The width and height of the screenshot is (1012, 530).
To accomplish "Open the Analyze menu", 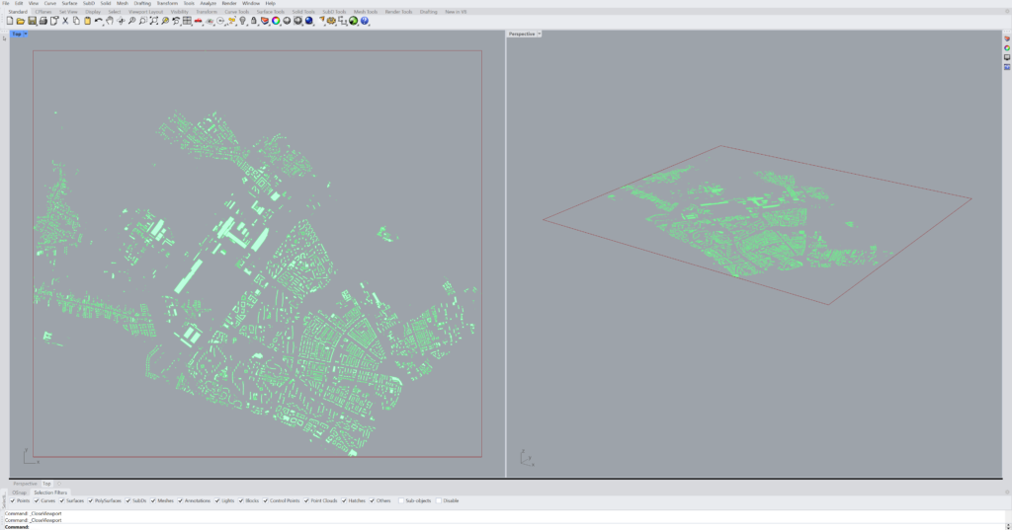I will [x=208, y=3].
